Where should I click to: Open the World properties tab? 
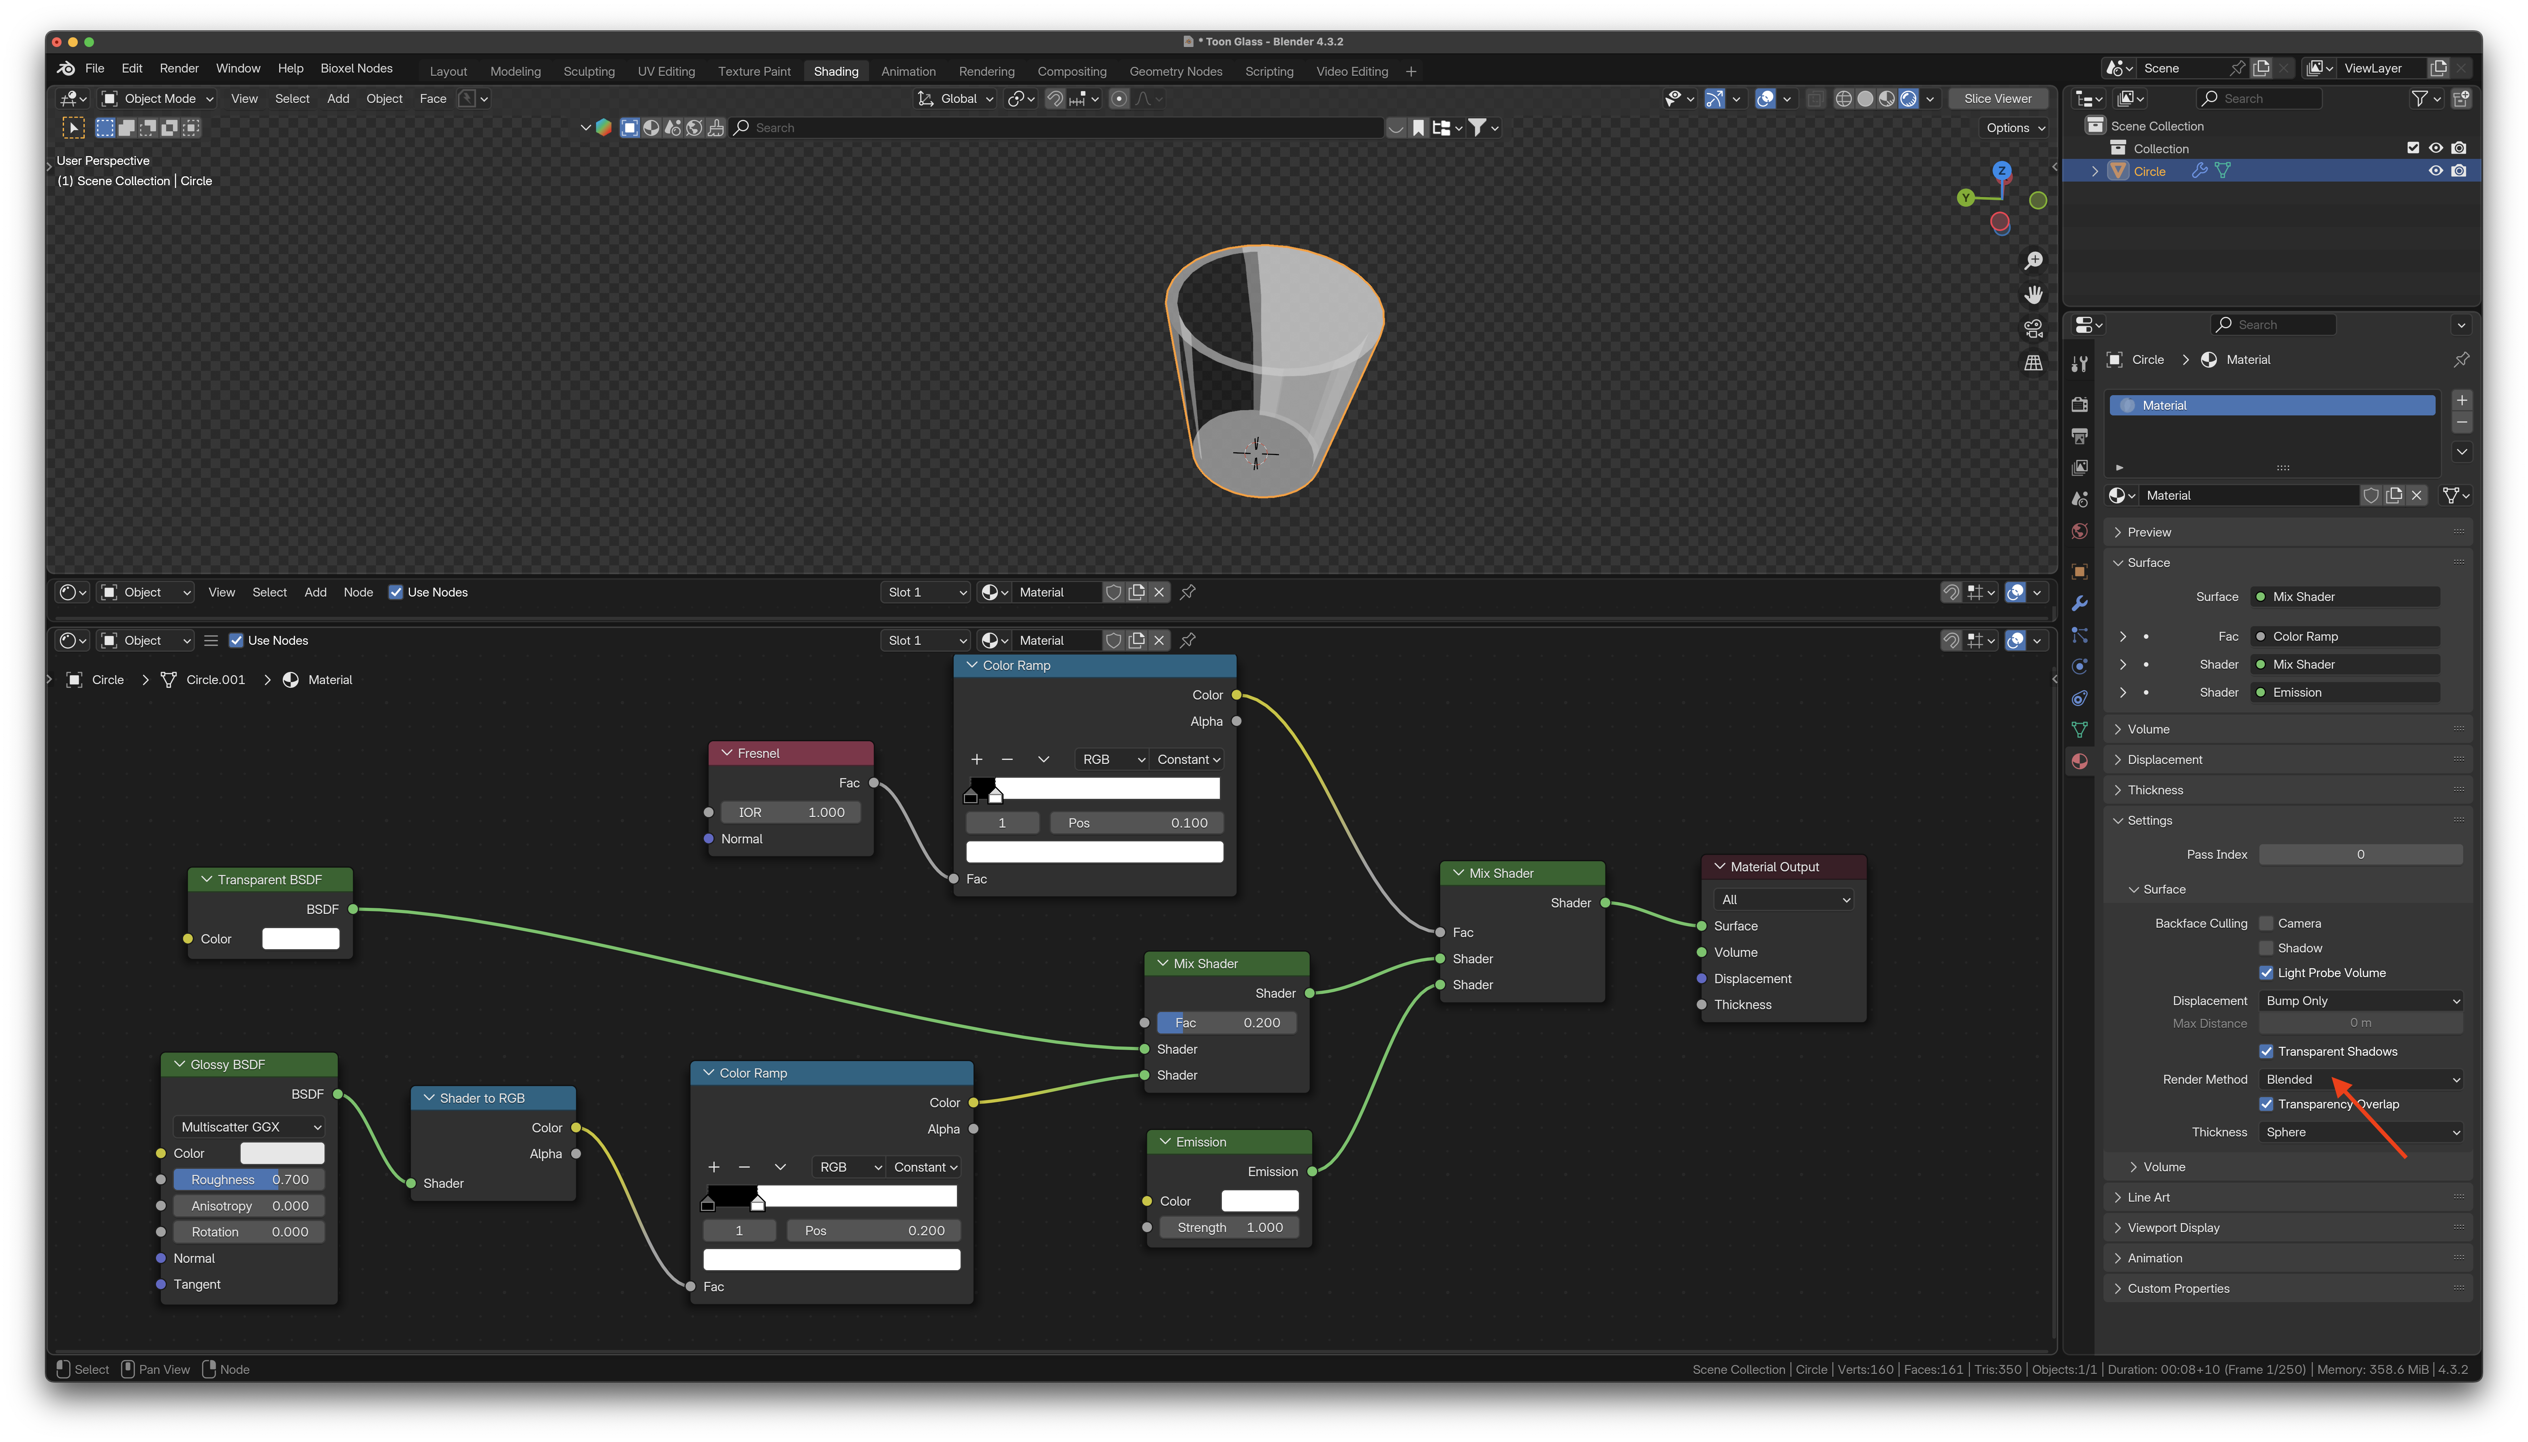(2080, 532)
